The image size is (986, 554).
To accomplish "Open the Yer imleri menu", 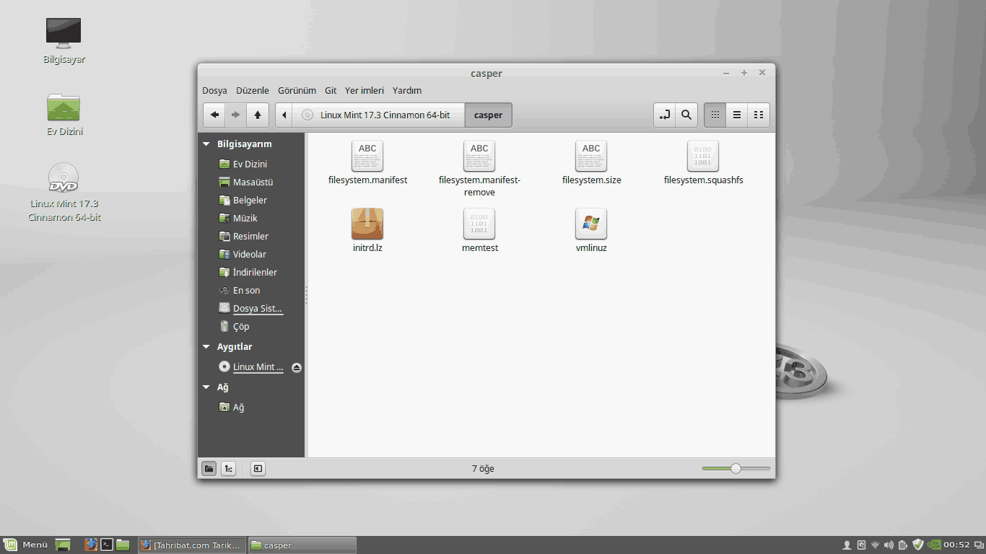I will pos(365,90).
